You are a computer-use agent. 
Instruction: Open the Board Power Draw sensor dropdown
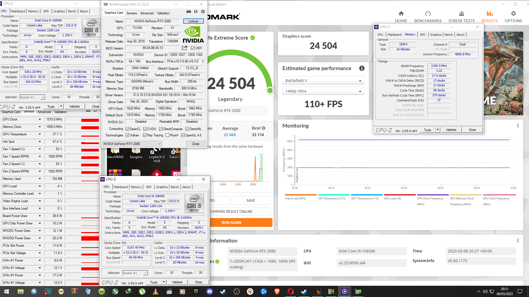click(40, 216)
